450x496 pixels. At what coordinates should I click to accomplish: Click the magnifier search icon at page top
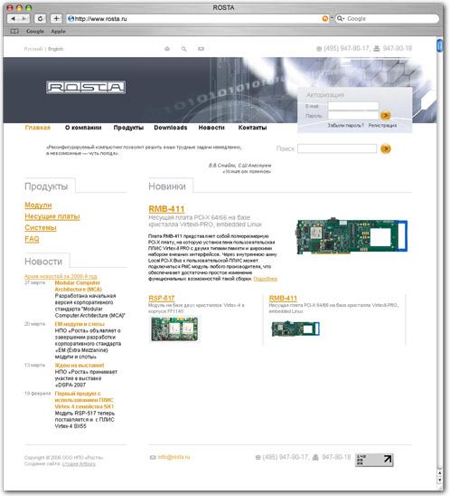183,49
